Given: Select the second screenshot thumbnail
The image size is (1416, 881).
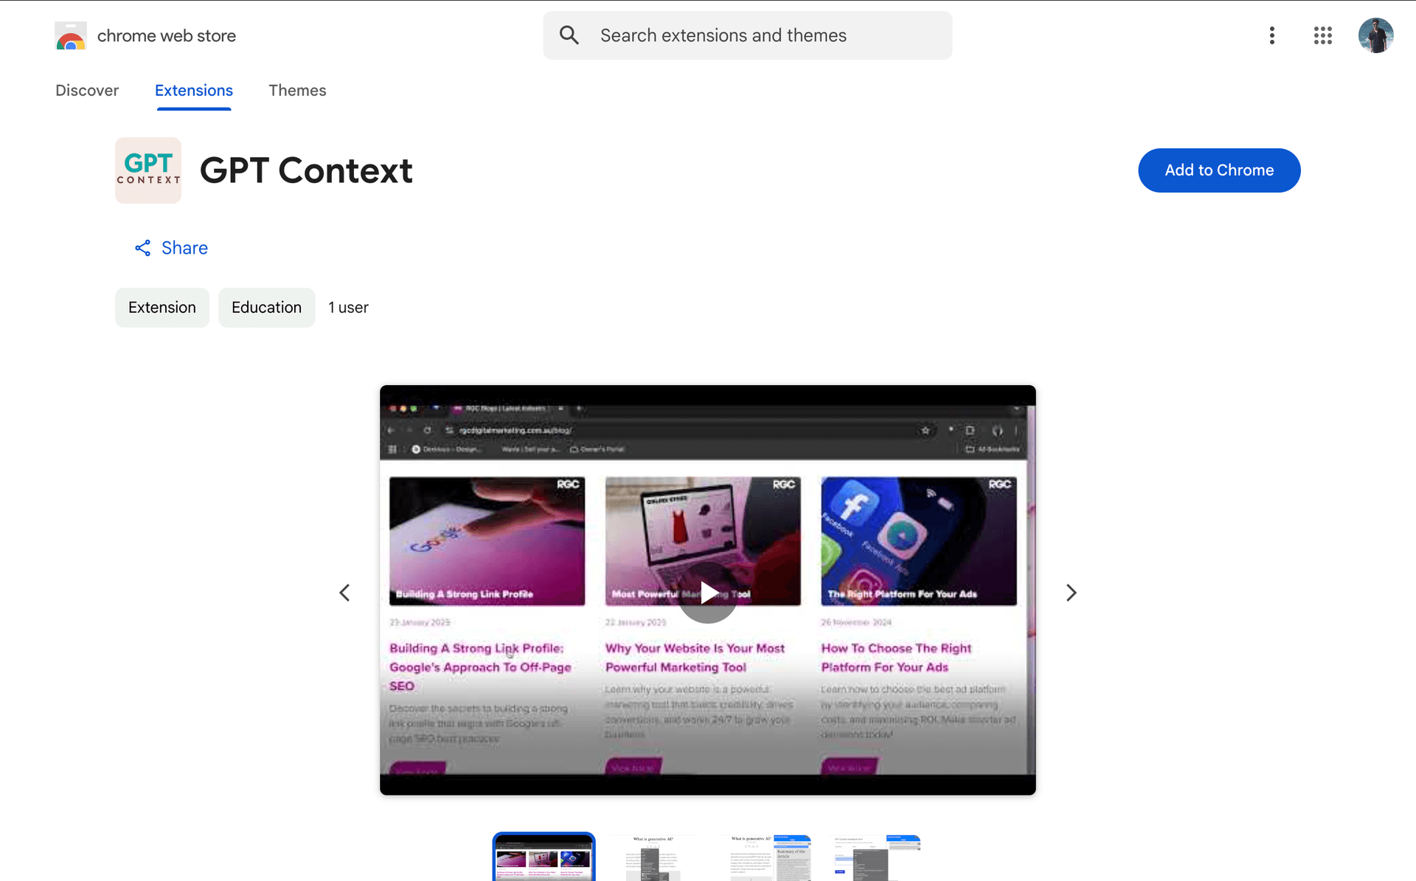Looking at the screenshot, I should click(653, 857).
